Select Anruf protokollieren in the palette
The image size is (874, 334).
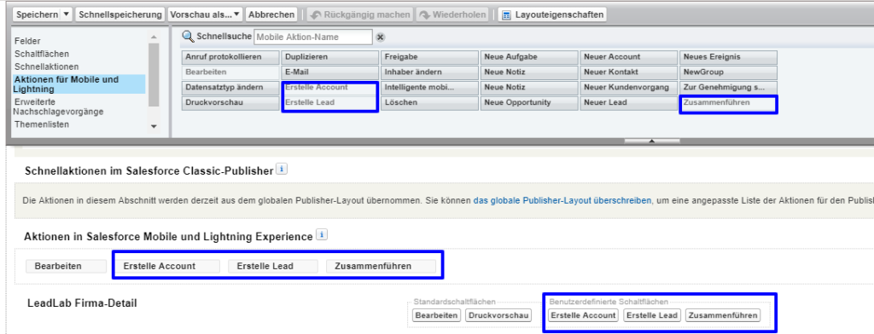click(230, 57)
